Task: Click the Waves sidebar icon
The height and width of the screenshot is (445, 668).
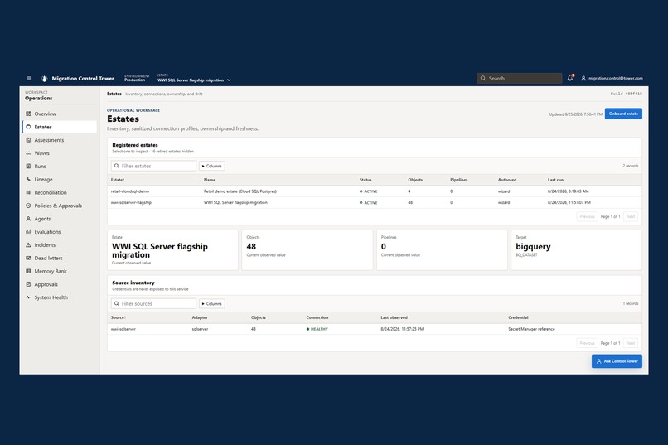Action: tap(28, 153)
